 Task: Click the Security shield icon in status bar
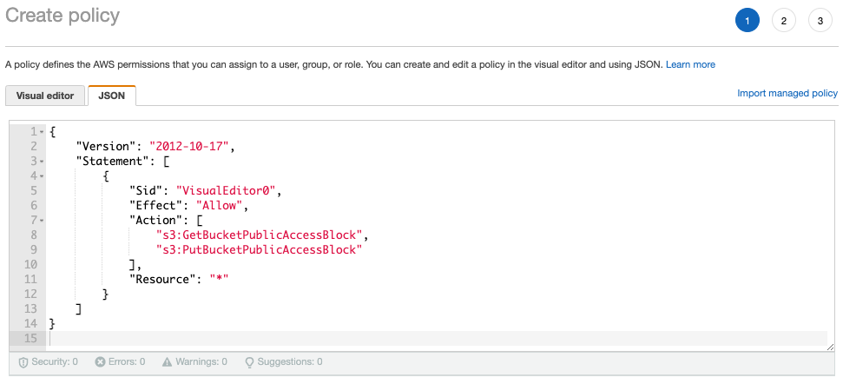[23, 361]
